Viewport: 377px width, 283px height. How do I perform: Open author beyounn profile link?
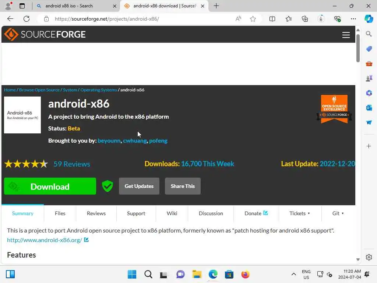pos(109,140)
